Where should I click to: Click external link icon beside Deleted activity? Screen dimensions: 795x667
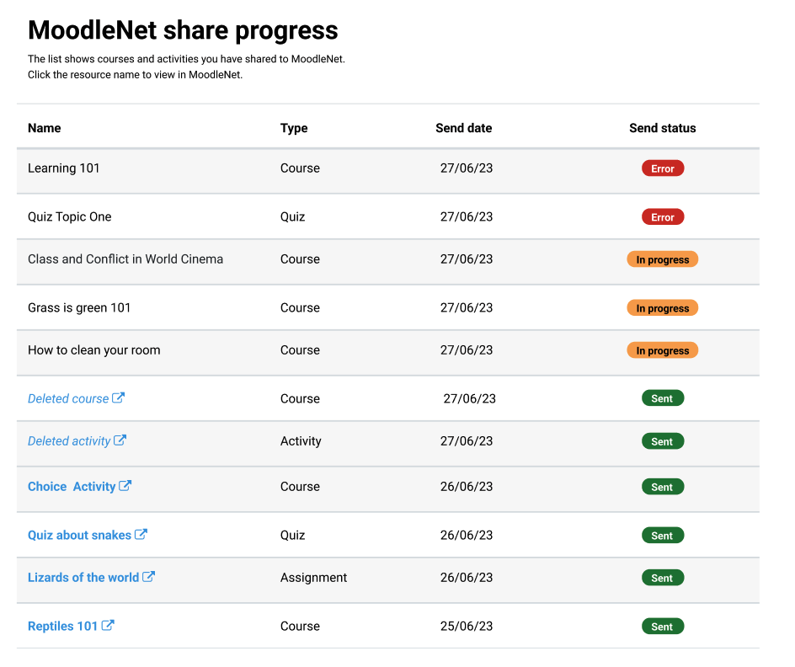(x=120, y=440)
